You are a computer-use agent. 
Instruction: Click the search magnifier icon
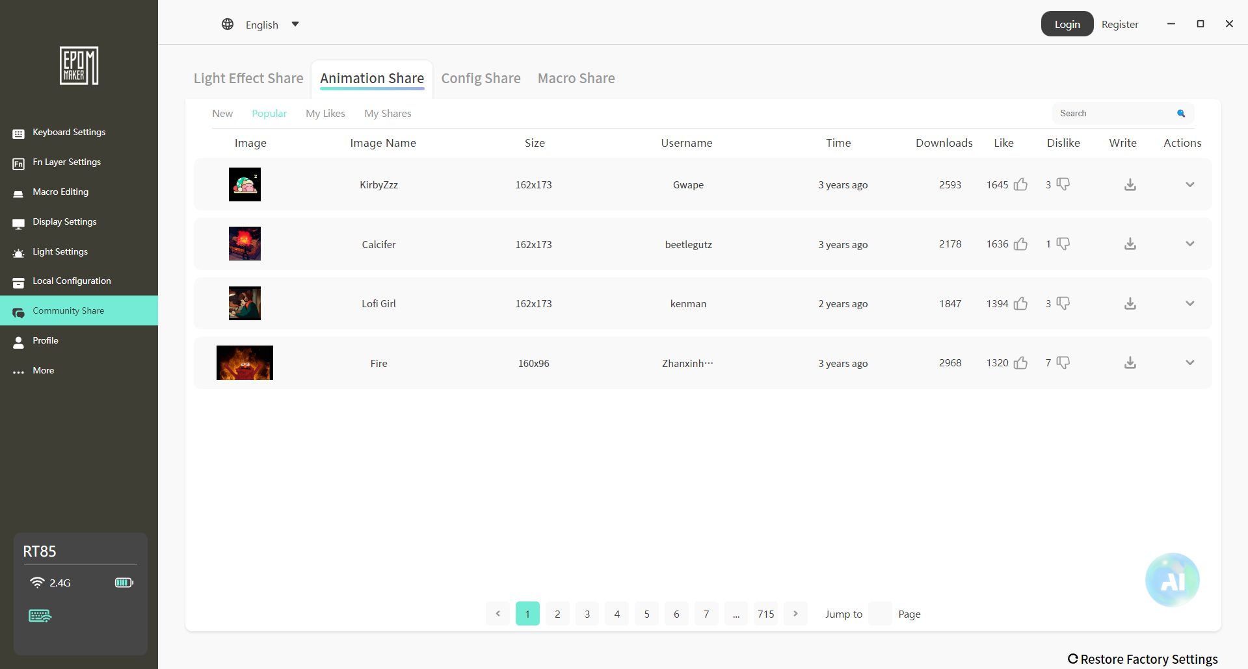(x=1181, y=114)
